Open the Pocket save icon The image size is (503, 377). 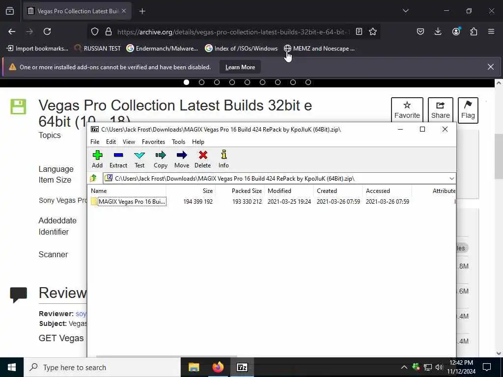click(x=420, y=31)
